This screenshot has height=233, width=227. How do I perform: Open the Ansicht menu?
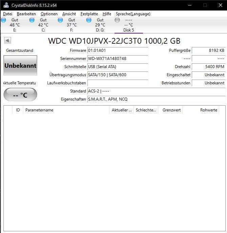pyautogui.click(x=69, y=14)
